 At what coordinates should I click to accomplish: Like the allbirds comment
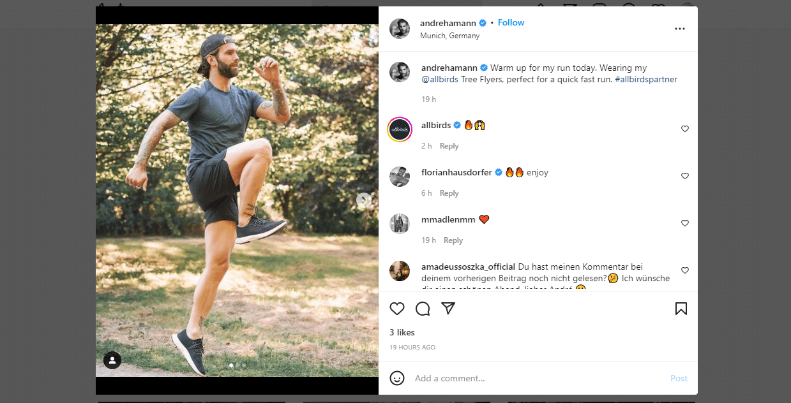click(x=685, y=129)
